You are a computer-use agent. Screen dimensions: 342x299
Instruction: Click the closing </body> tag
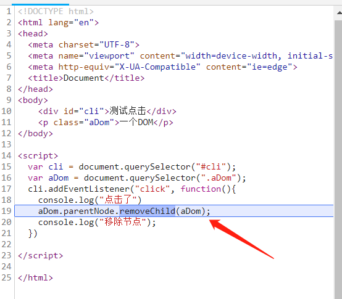[x=35, y=134]
